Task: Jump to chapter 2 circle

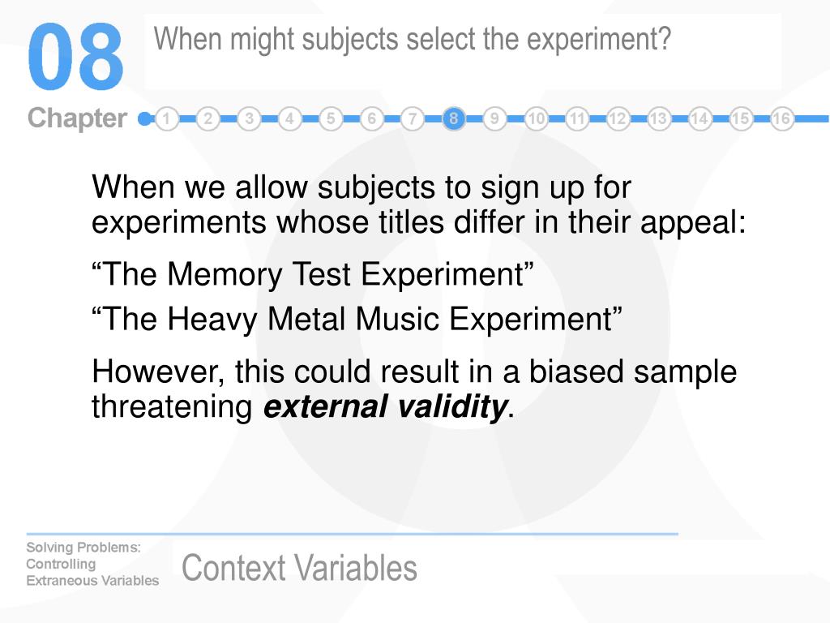Action: 208,118
